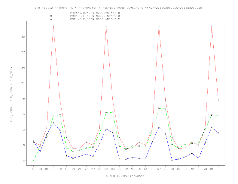Click the red line peak at hour 81
The height and width of the screenshot is (184, 238).
(x=212, y=26)
